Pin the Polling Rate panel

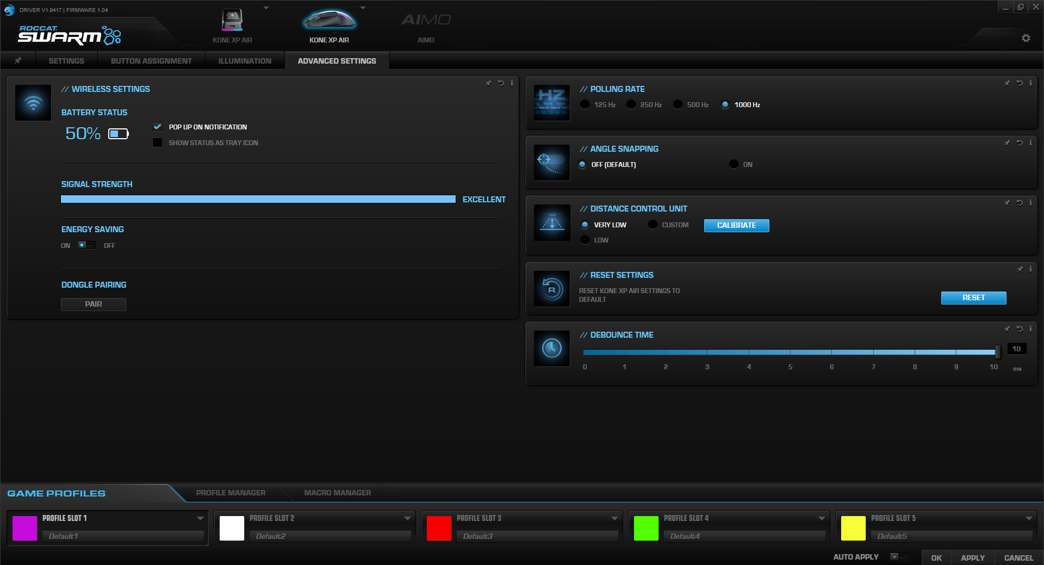point(1007,83)
